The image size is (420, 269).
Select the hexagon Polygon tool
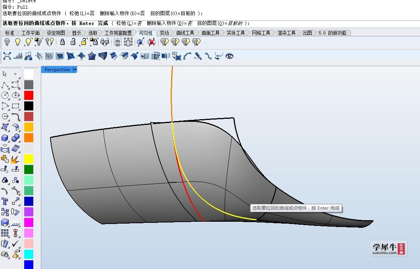[x=5, y=117]
